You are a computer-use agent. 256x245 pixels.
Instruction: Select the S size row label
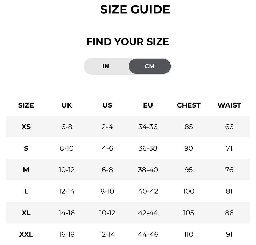pyautogui.click(x=26, y=148)
